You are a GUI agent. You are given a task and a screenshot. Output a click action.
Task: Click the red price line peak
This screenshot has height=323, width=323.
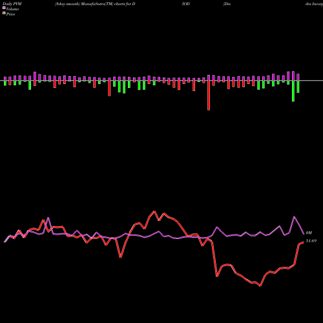coord(154,211)
